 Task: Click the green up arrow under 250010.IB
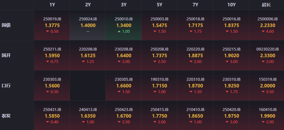coord(119,31)
